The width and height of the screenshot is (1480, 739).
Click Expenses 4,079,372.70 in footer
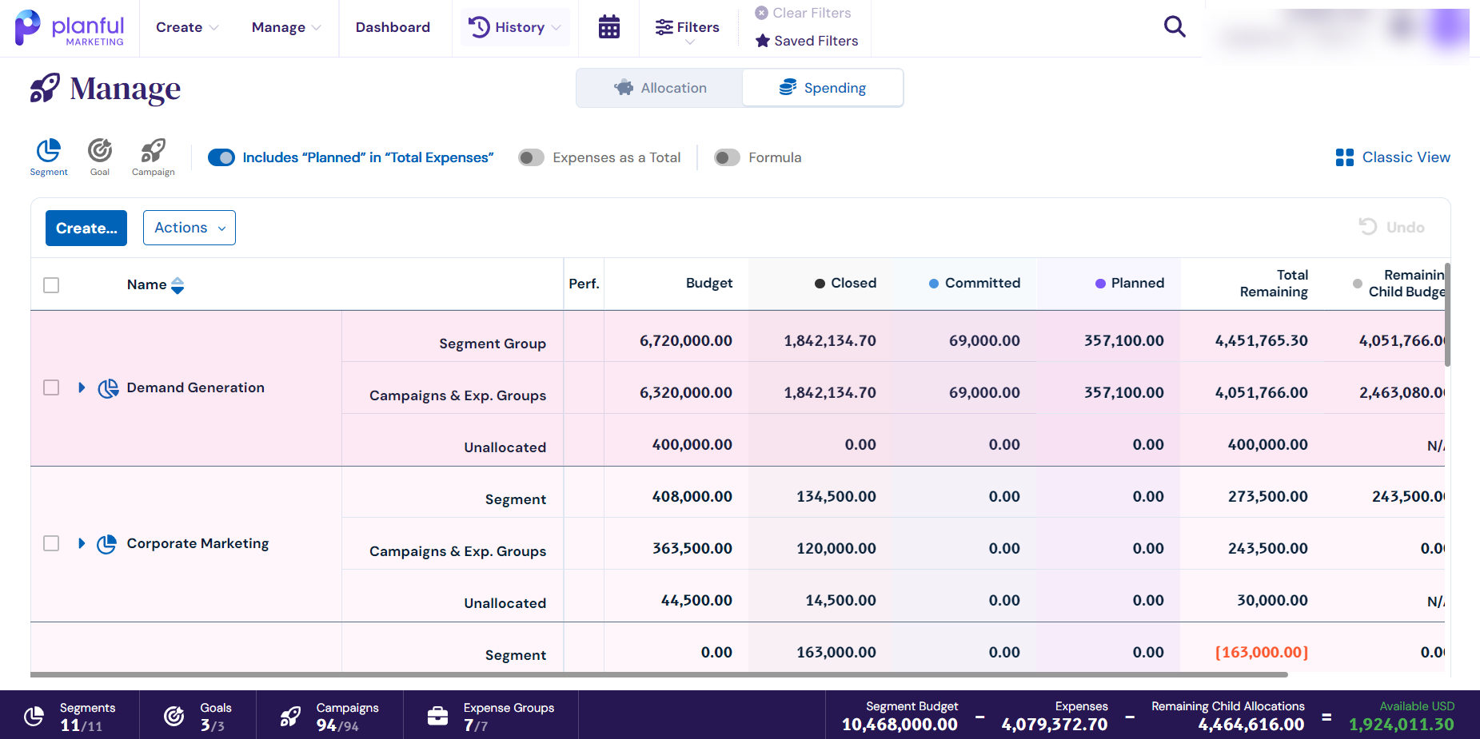tap(1055, 717)
